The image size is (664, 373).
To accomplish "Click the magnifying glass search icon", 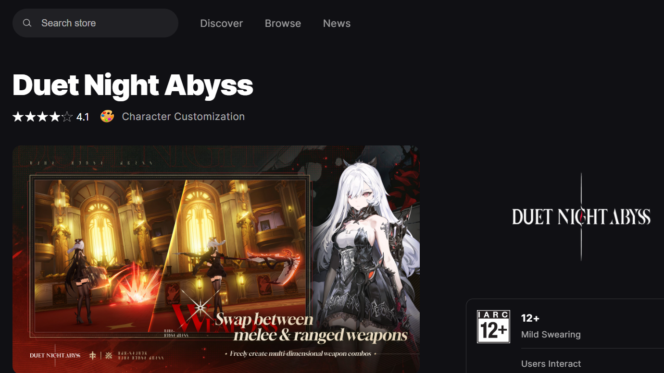I will click(27, 23).
